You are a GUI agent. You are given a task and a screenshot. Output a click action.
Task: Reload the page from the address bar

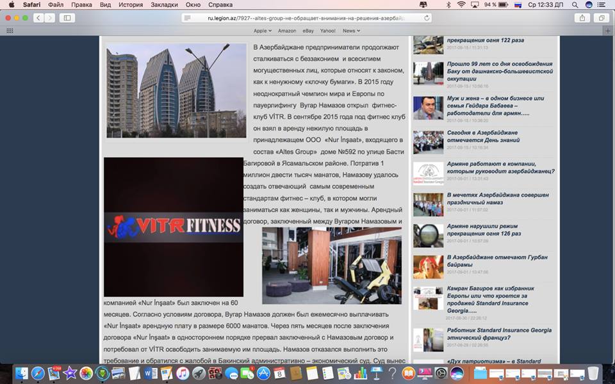pos(427,18)
